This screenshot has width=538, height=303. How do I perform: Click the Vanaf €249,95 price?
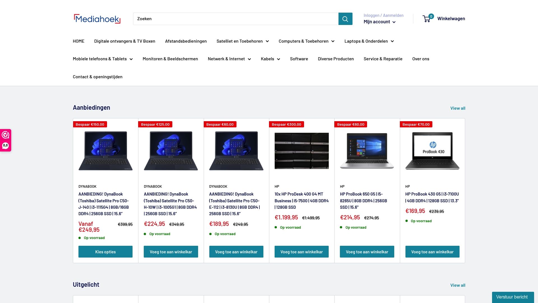coord(89,227)
